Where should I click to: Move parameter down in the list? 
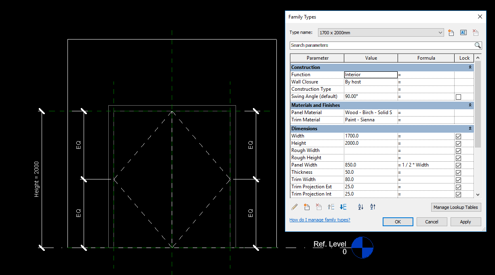tap(343, 207)
